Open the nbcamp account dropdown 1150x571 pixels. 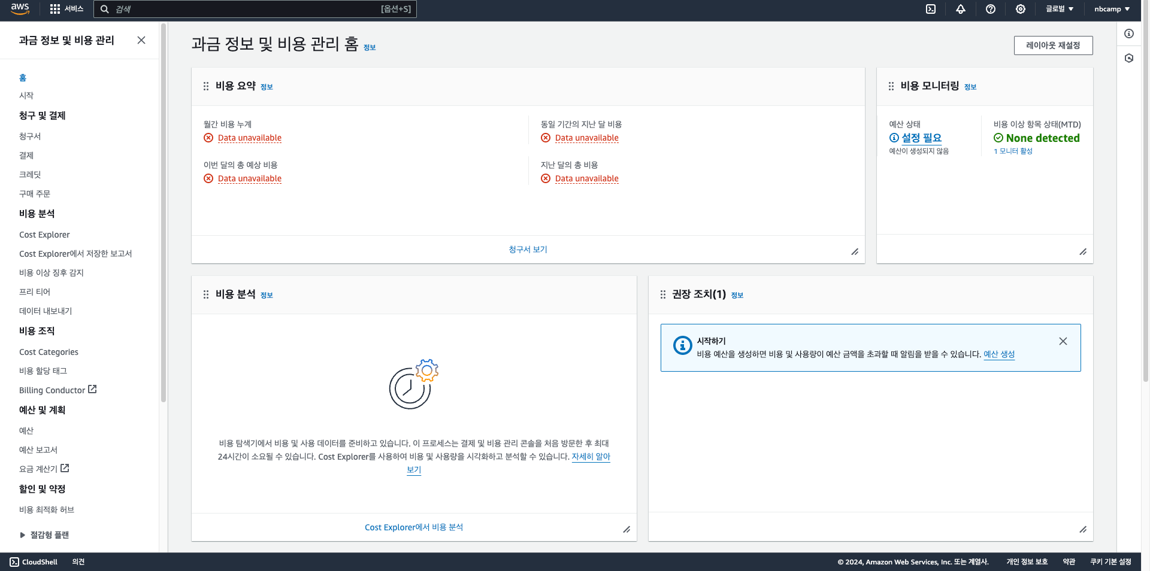coord(1112,9)
